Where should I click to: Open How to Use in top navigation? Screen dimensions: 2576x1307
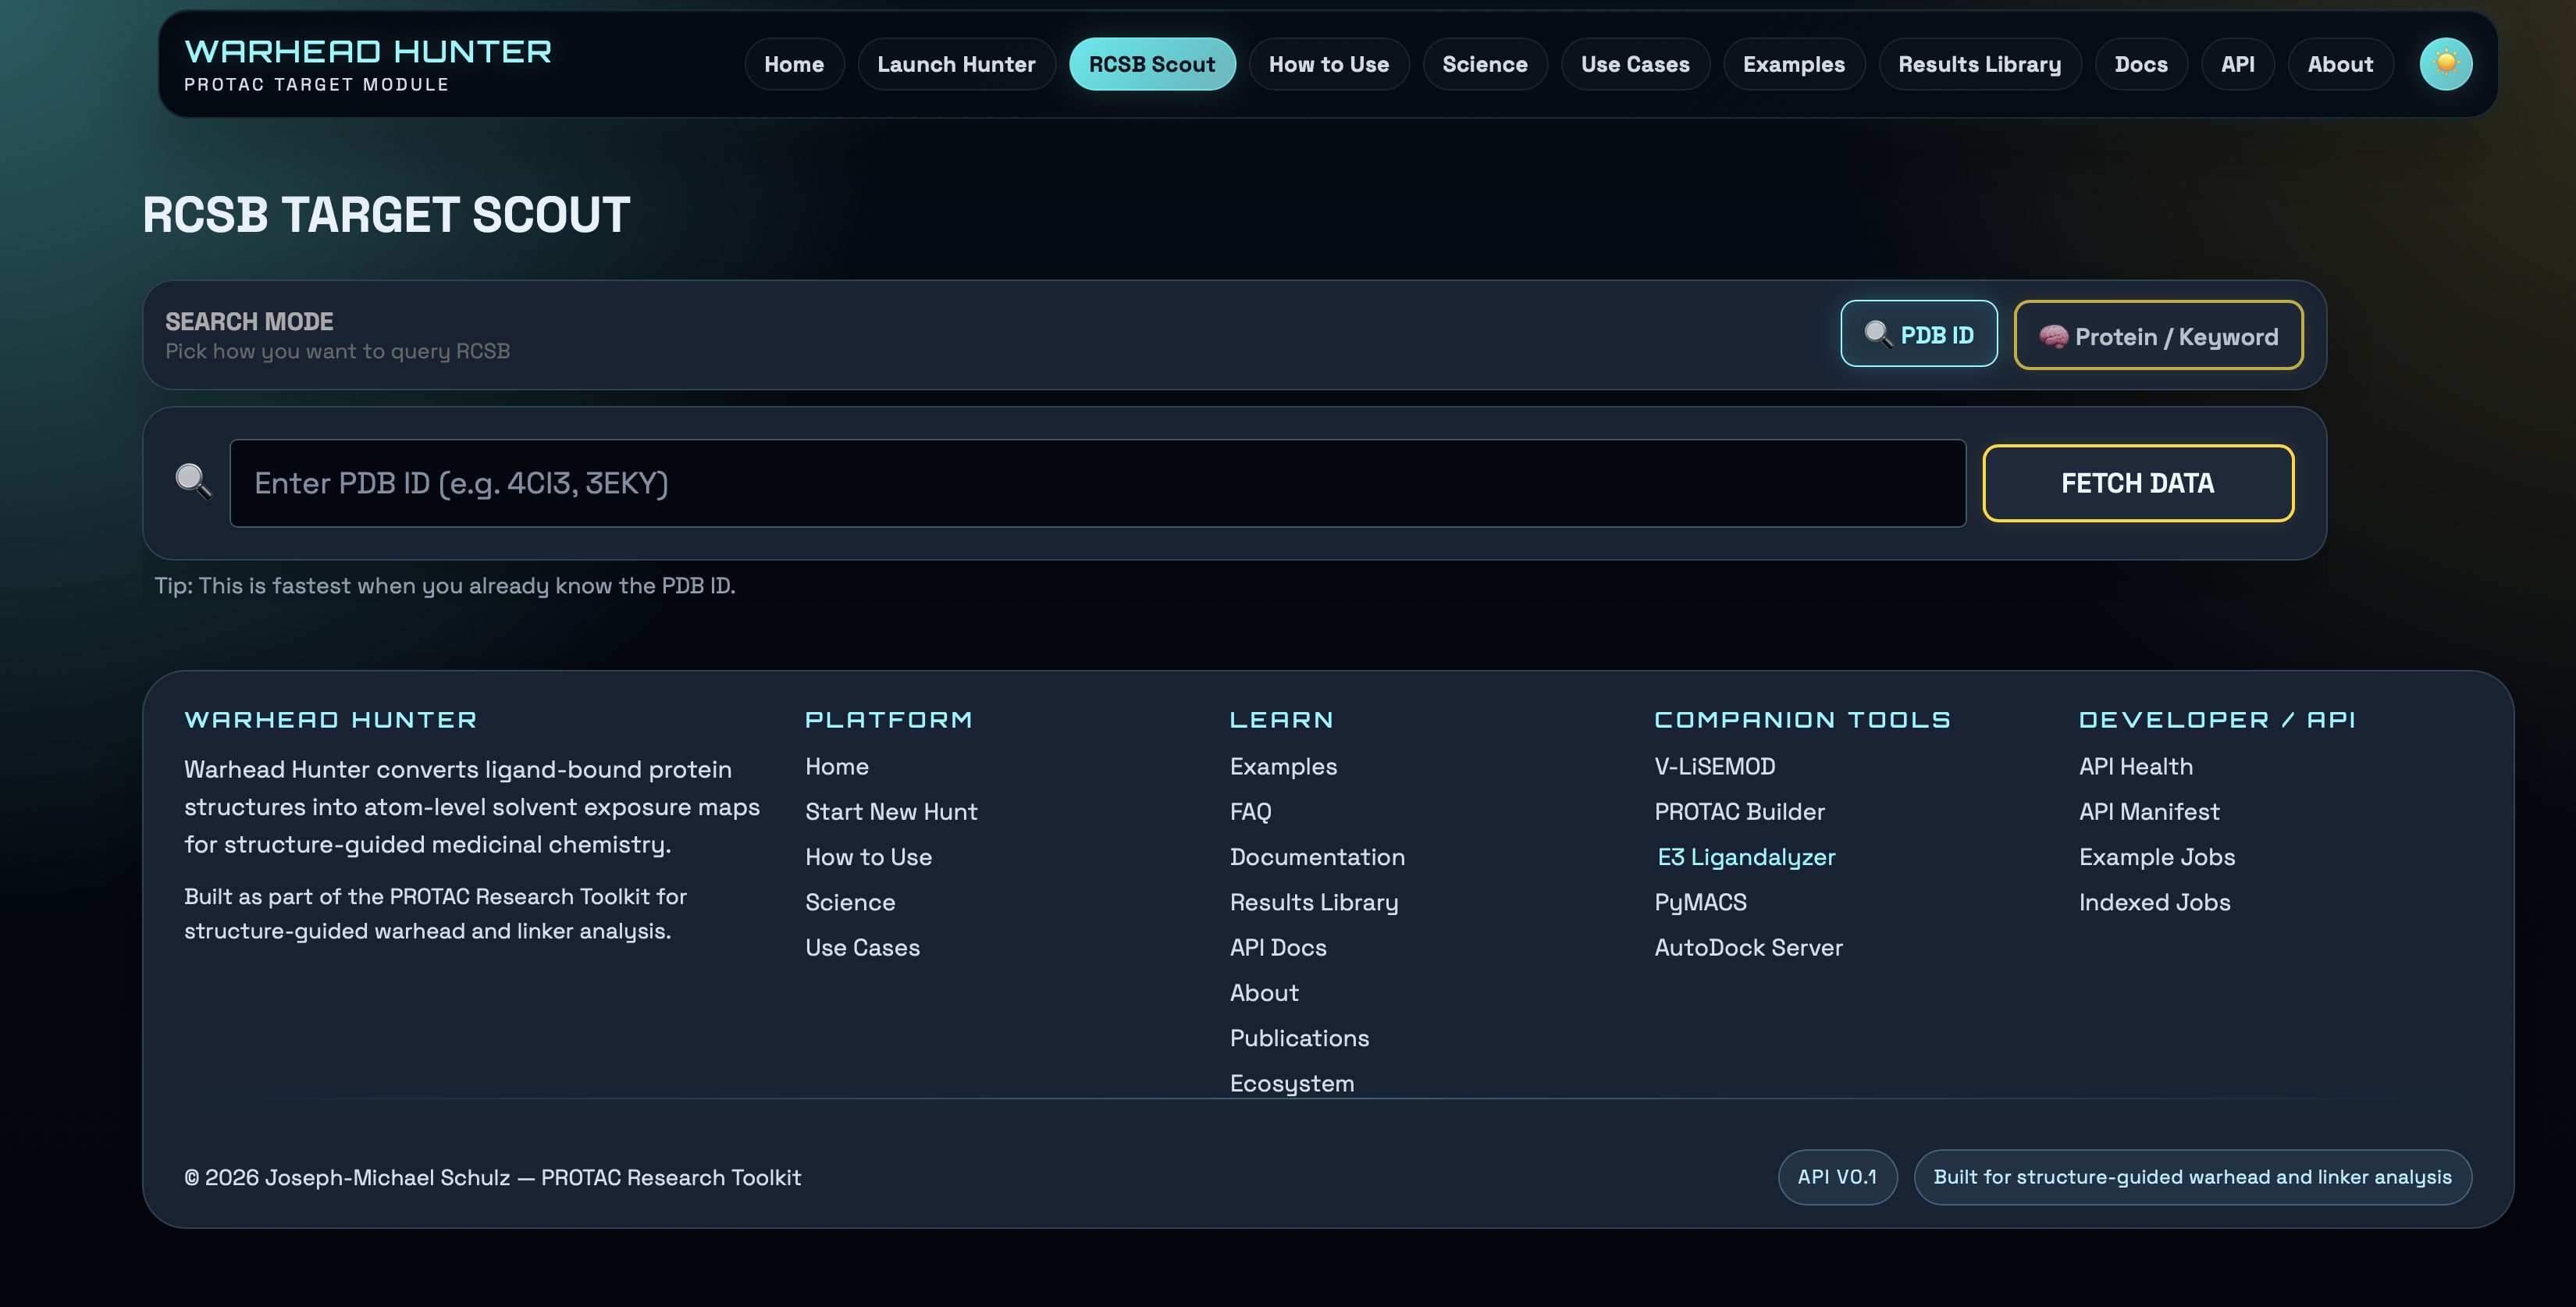click(1328, 64)
